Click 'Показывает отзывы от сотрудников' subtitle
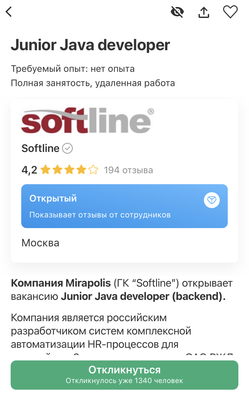This screenshot has width=249, height=395. point(100,215)
